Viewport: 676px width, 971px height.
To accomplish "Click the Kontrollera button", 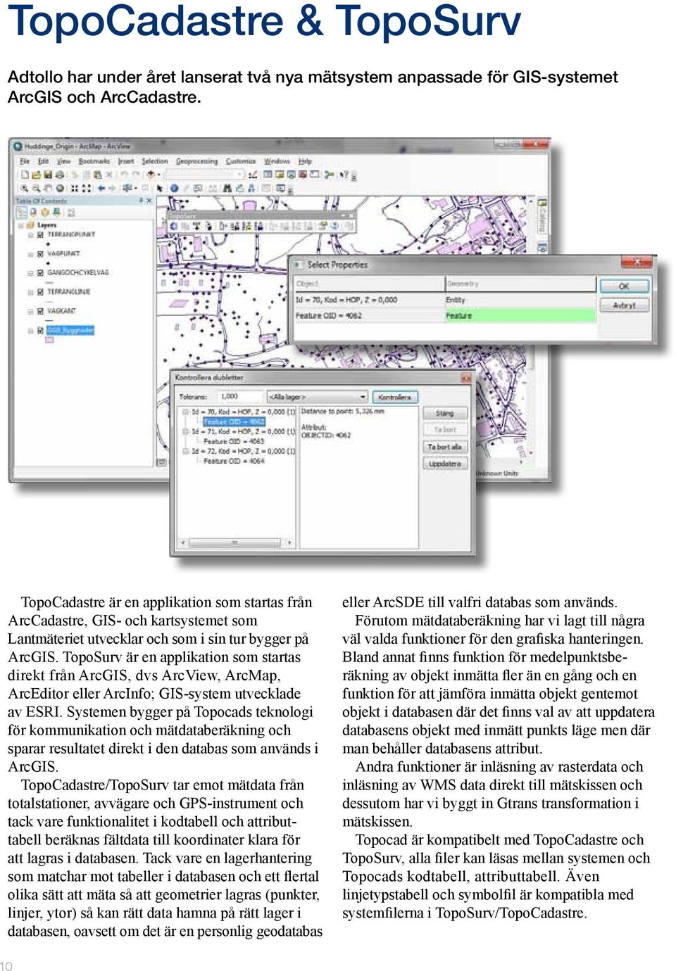I will pos(394,397).
